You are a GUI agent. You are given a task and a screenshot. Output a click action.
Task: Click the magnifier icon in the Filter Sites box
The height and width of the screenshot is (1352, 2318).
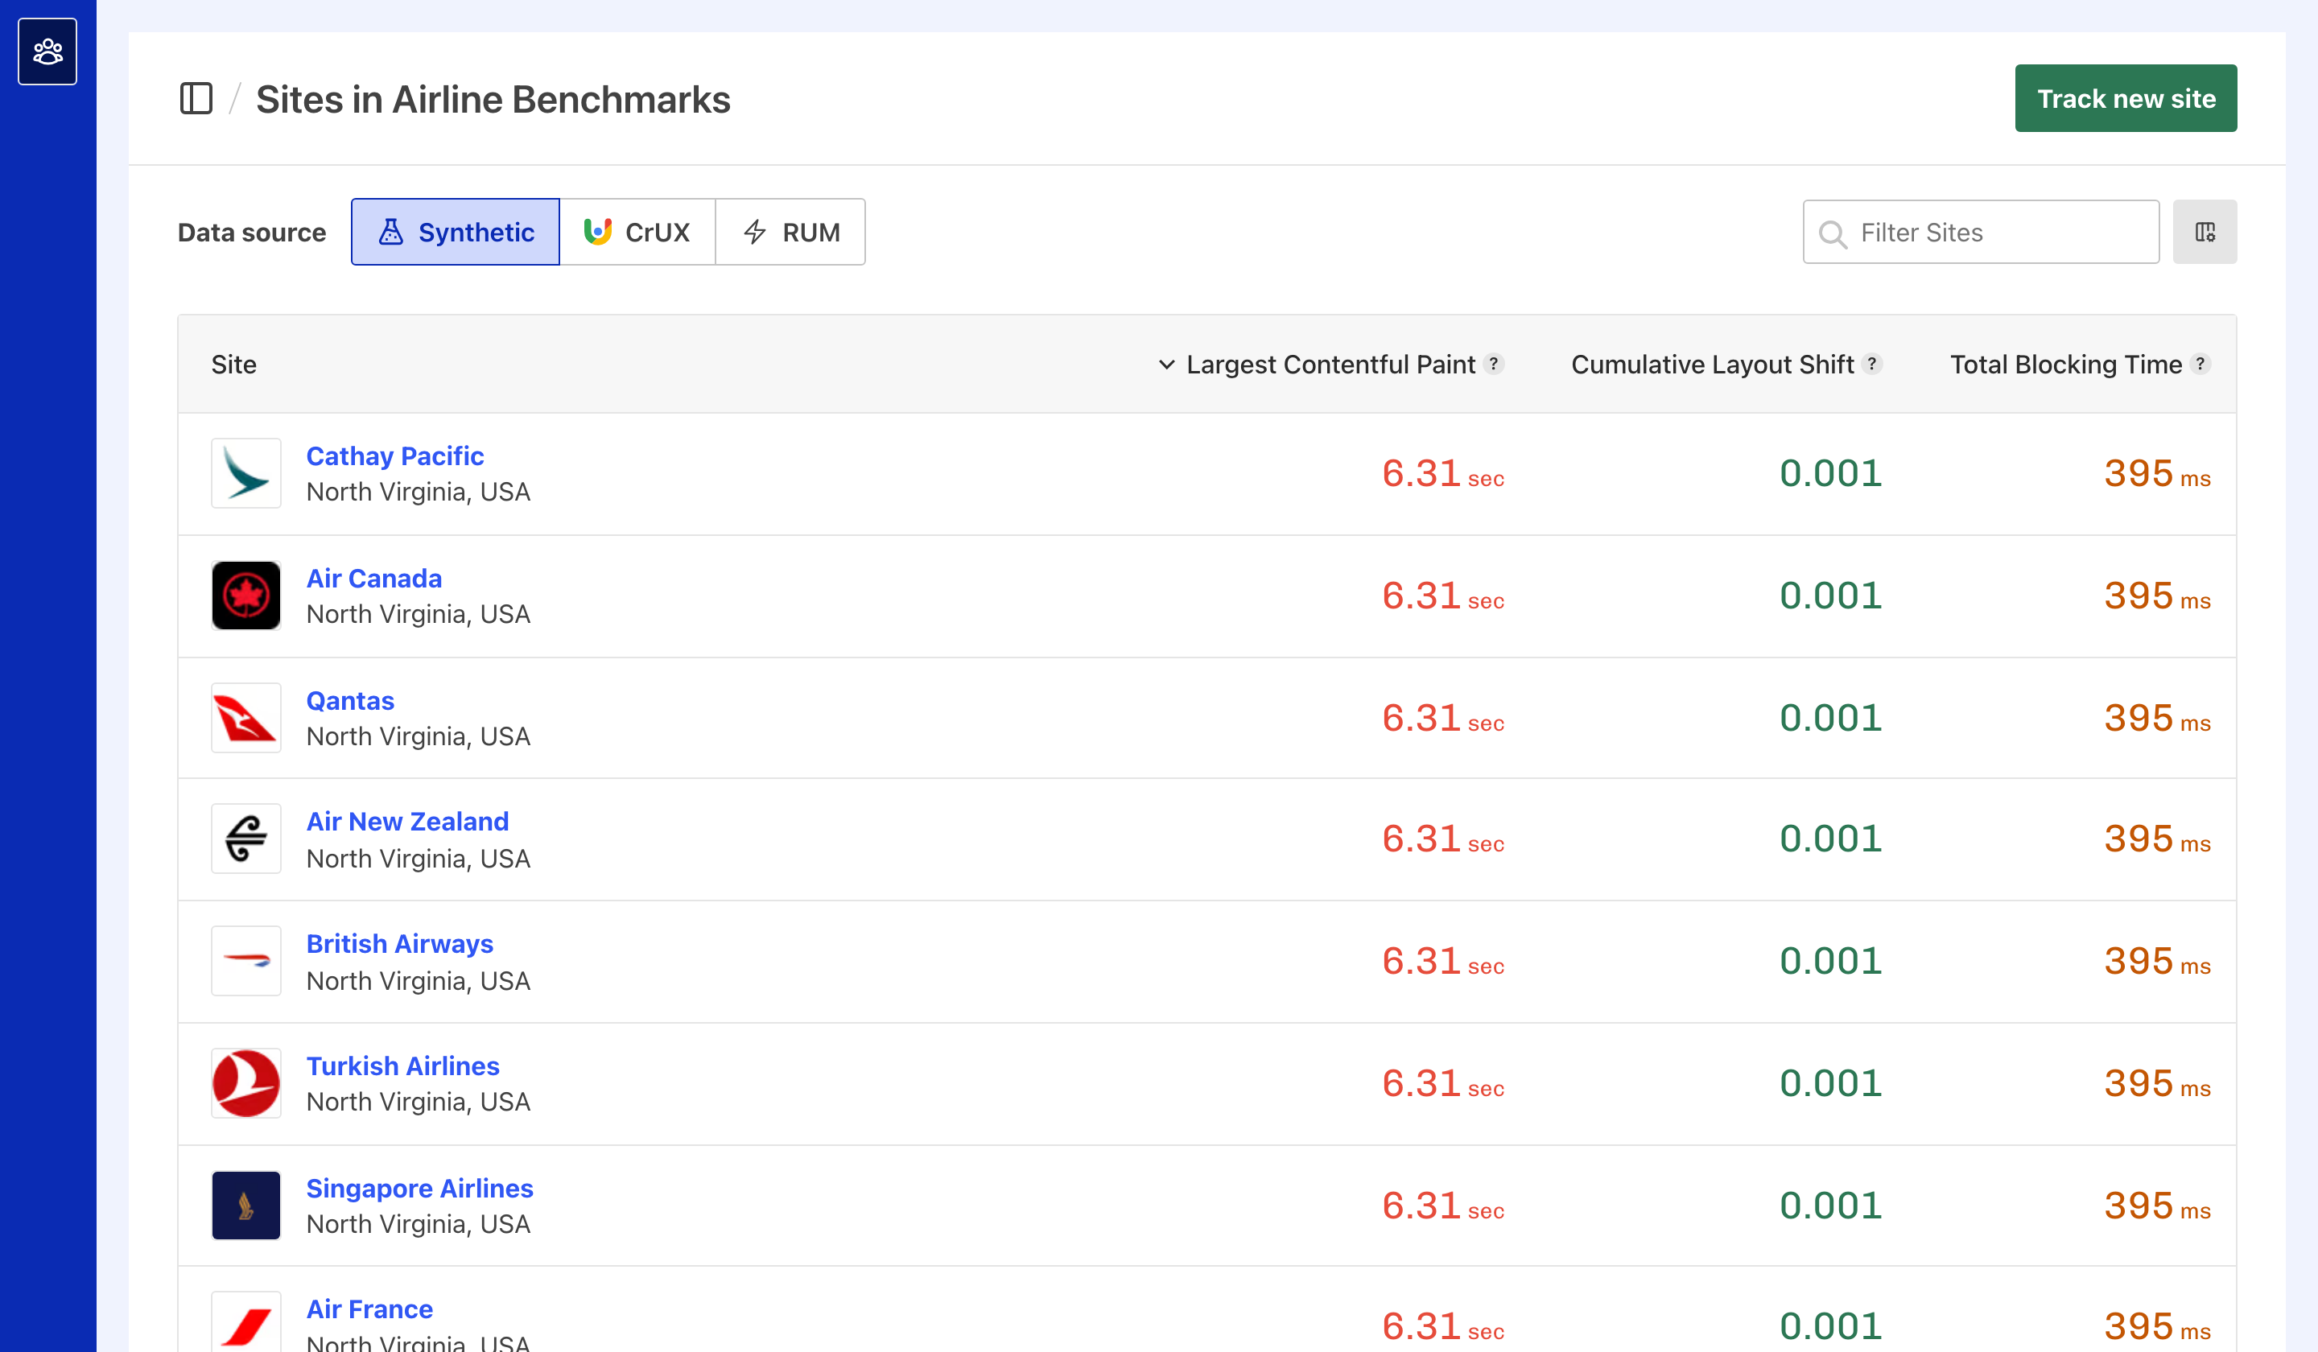coord(1833,233)
